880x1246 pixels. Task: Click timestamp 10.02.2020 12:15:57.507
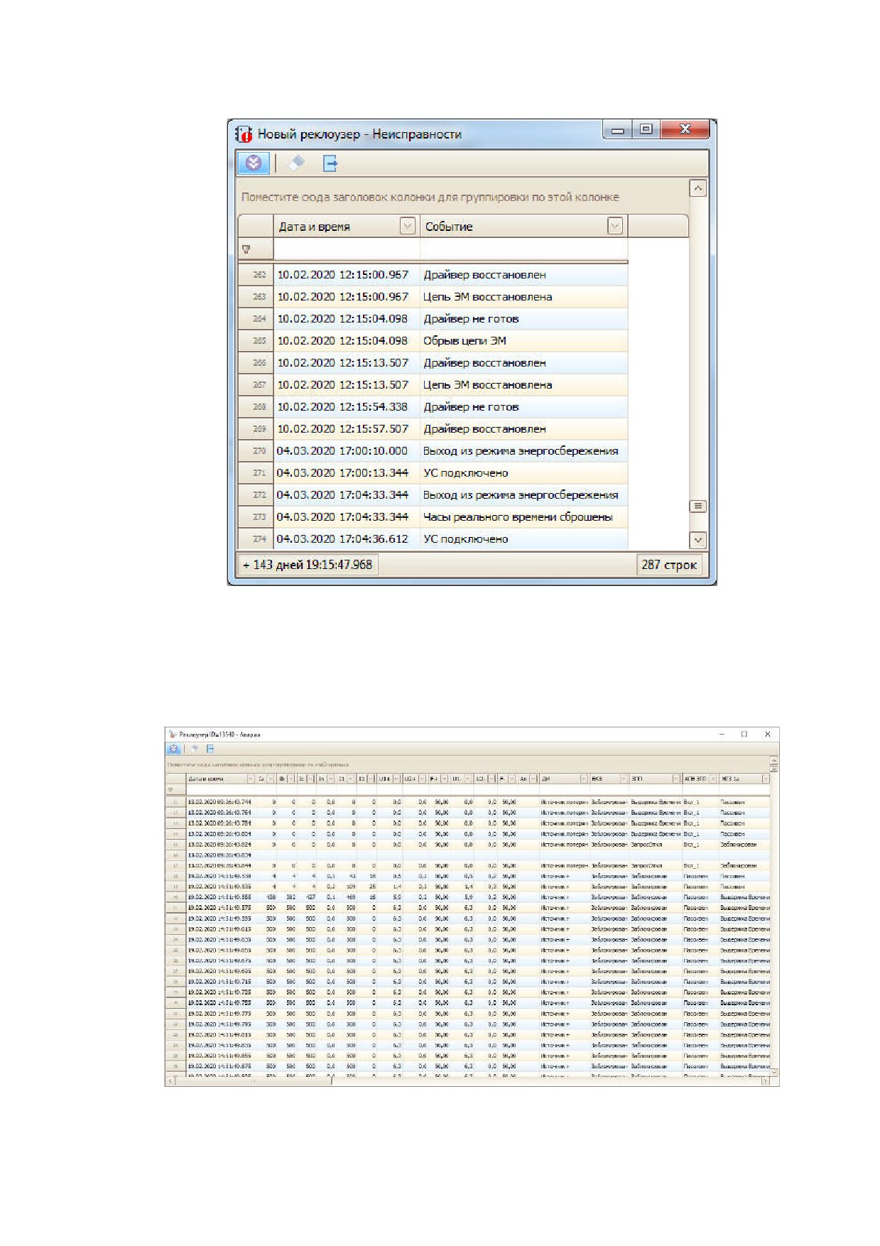[343, 429]
